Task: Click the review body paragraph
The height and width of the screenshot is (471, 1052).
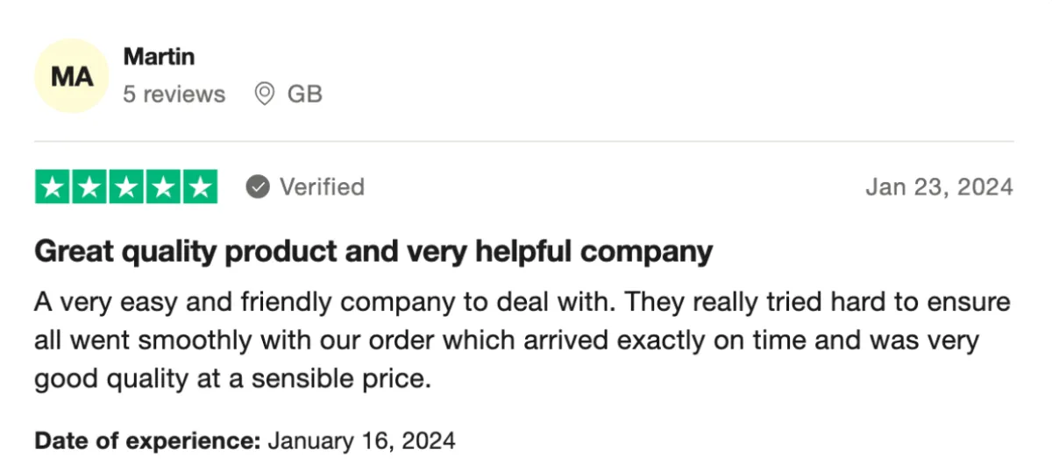Action: click(x=523, y=341)
